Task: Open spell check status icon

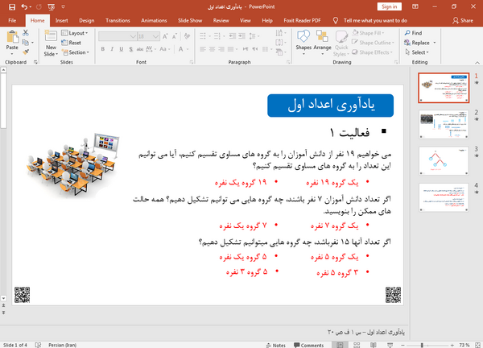Action: click(x=38, y=345)
